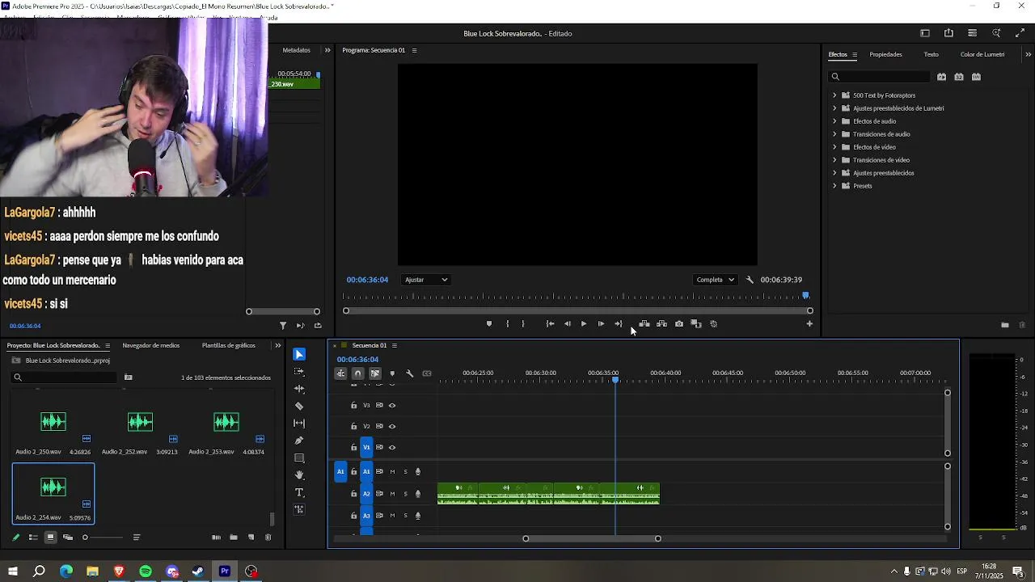Image resolution: width=1035 pixels, height=582 pixels.
Task: Open Program monitor settings wrench
Action: [x=750, y=280]
